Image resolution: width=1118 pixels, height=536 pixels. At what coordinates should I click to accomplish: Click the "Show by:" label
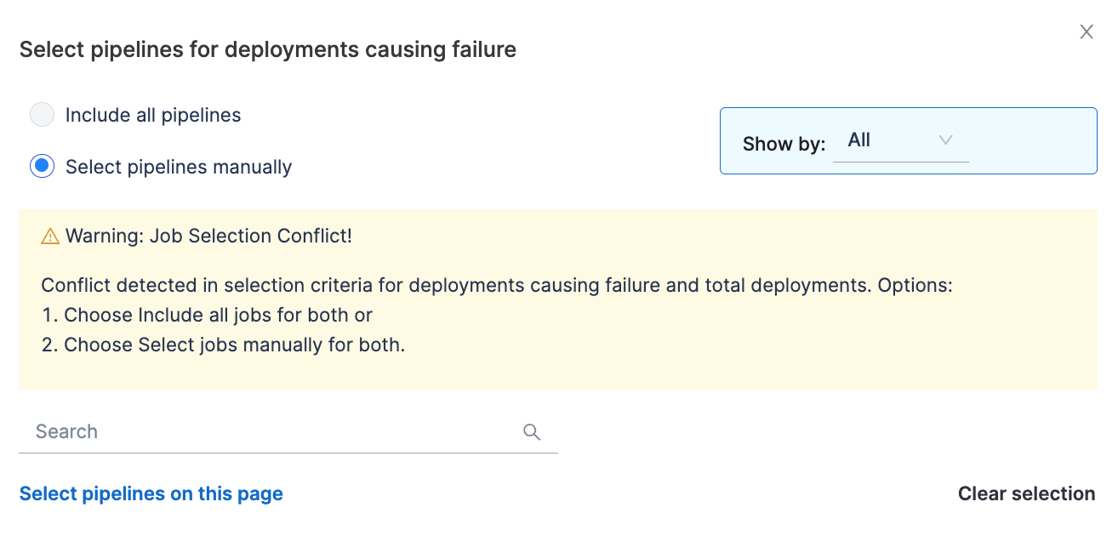(x=784, y=144)
